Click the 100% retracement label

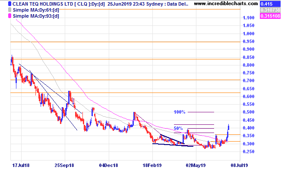click(x=180, y=112)
